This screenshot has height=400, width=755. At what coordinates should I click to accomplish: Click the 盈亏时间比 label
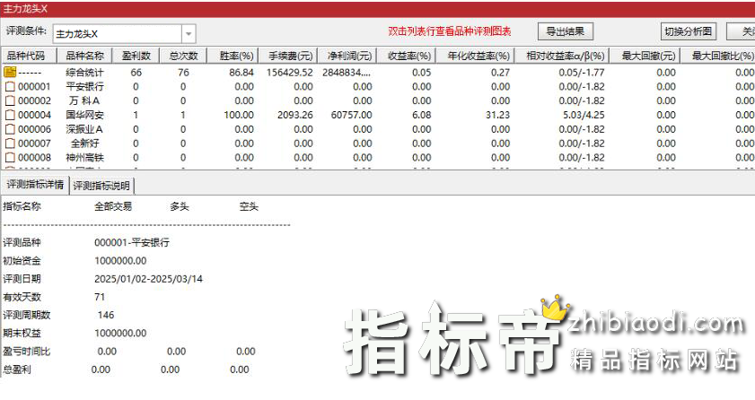(x=26, y=351)
